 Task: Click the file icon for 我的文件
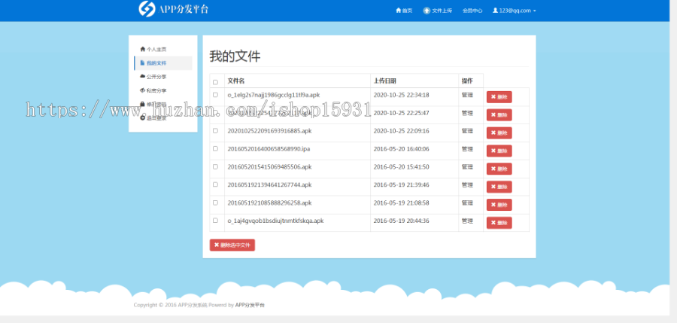click(x=143, y=62)
